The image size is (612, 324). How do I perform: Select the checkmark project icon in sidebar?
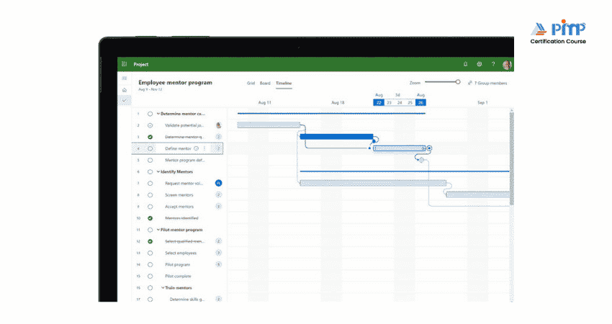pos(125,100)
